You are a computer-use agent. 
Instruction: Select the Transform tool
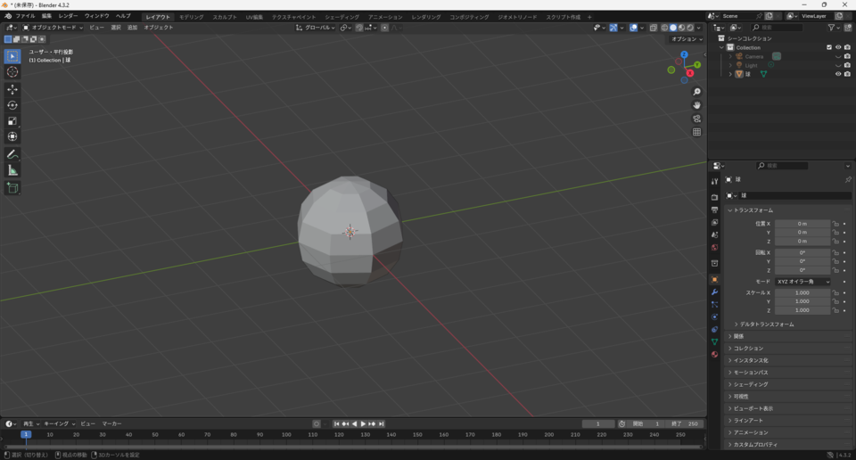coord(12,137)
